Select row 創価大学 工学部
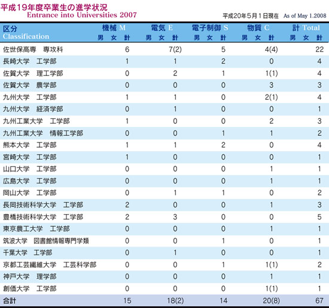 point(164,289)
